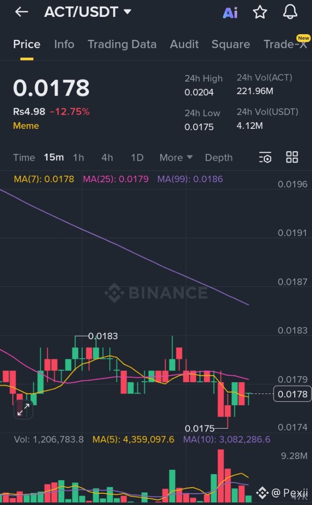Click the 24h Vol(USDT) value 4.12M

point(250,126)
